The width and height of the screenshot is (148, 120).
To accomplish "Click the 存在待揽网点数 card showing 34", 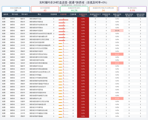I will tap(16, 9).
